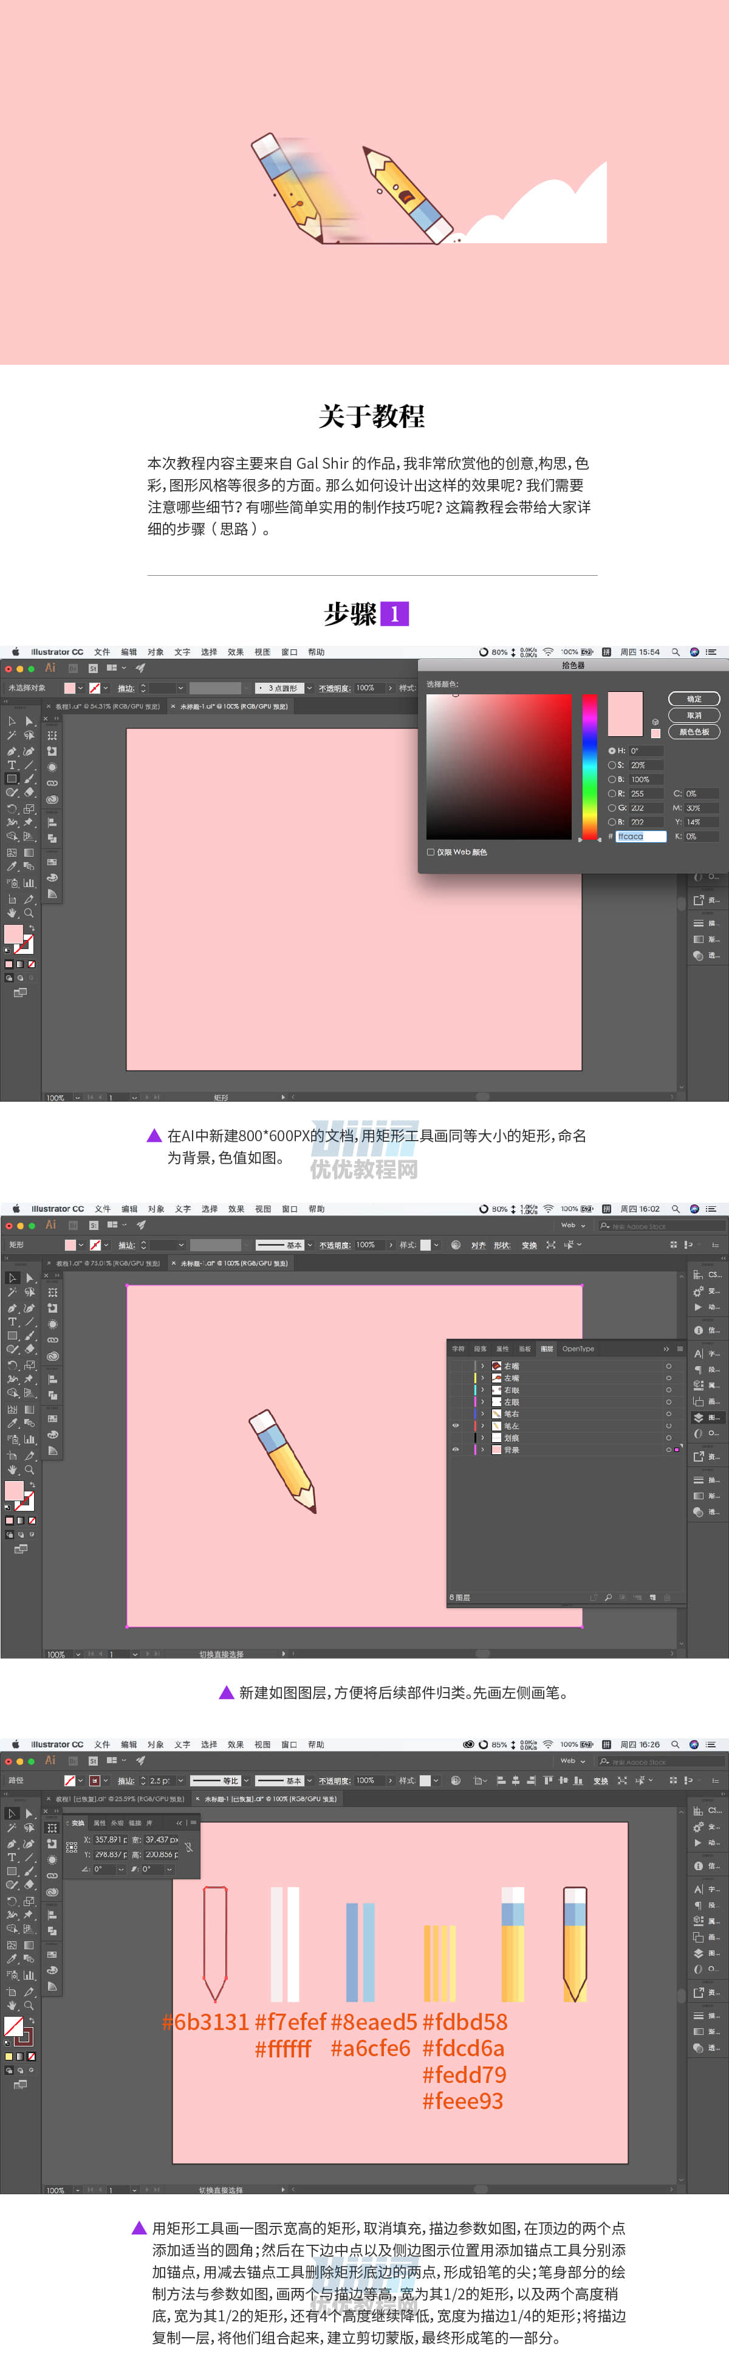Click constrain proportions link icon in Transform panel
The width and height of the screenshot is (729, 2359).
(190, 1847)
